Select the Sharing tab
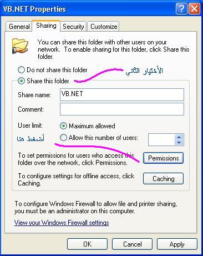Viewport: 203px width, 256px height. pos(46,26)
